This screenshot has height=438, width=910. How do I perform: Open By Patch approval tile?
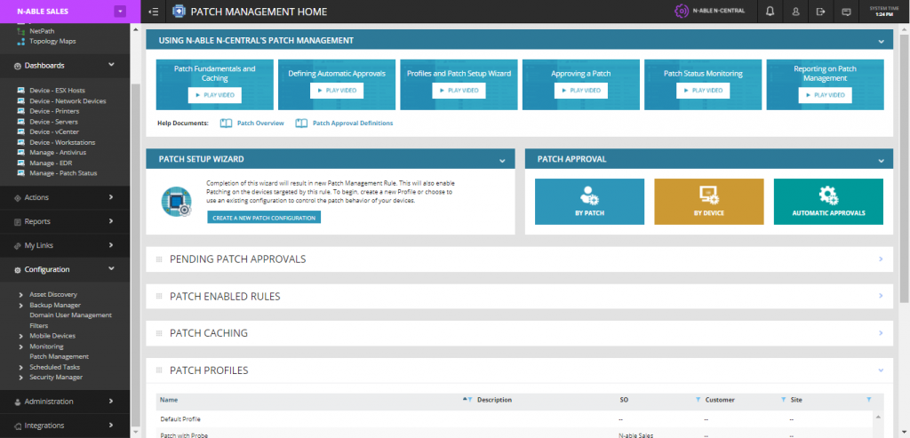click(590, 202)
